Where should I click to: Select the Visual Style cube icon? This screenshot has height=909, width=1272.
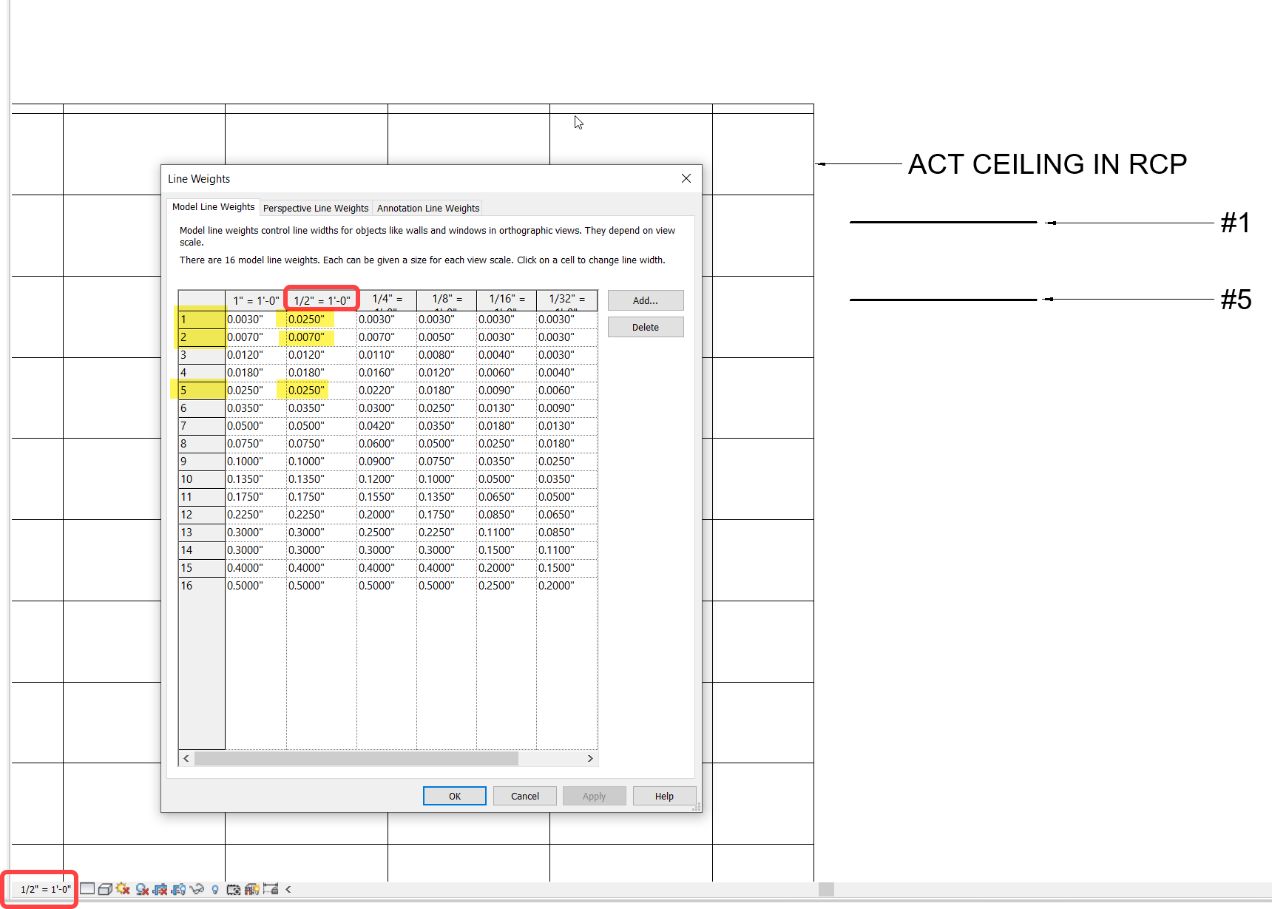tap(104, 889)
